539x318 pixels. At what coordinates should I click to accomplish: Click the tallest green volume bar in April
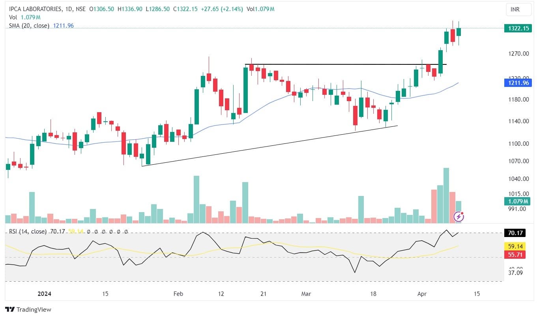pyautogui.click(x=446, y=196)
